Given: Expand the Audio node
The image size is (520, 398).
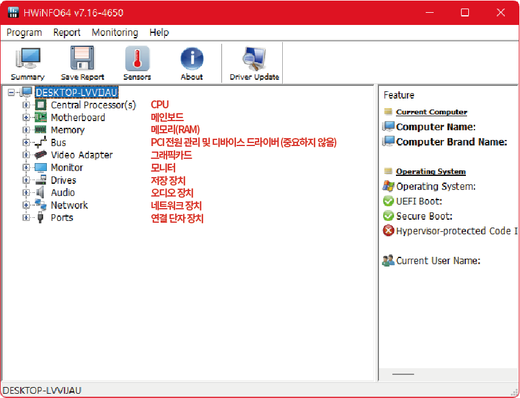Looking at the screenshot, I should pos(26,192).
